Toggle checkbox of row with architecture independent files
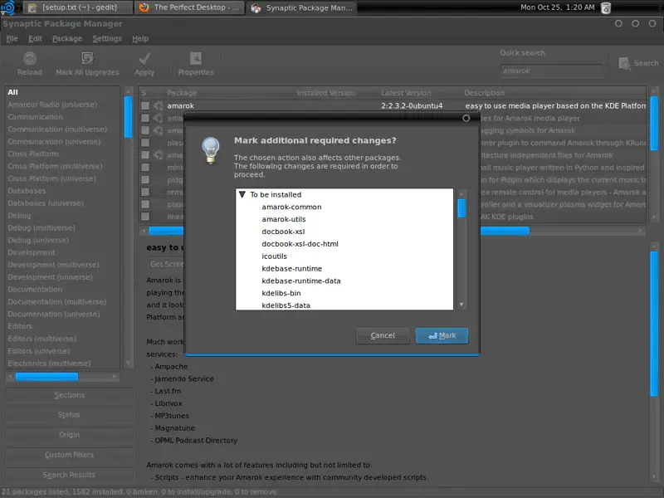 tap(145, 154)
